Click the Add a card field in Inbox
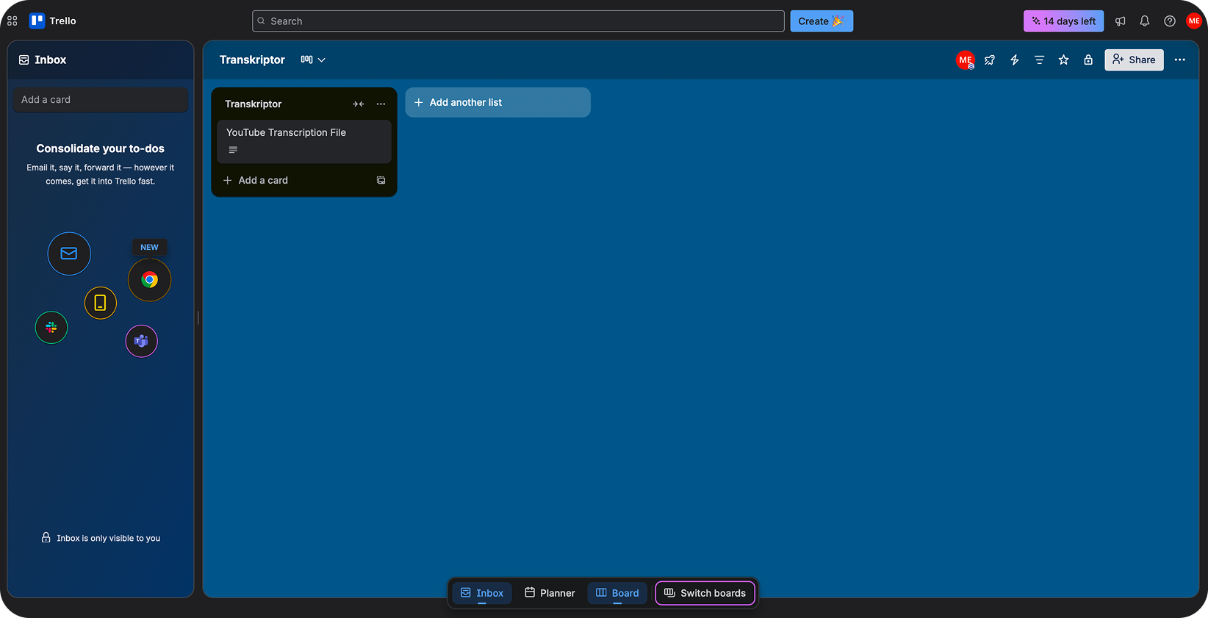The width and height of the screenshot is (1208, 618). pos(101,100)
